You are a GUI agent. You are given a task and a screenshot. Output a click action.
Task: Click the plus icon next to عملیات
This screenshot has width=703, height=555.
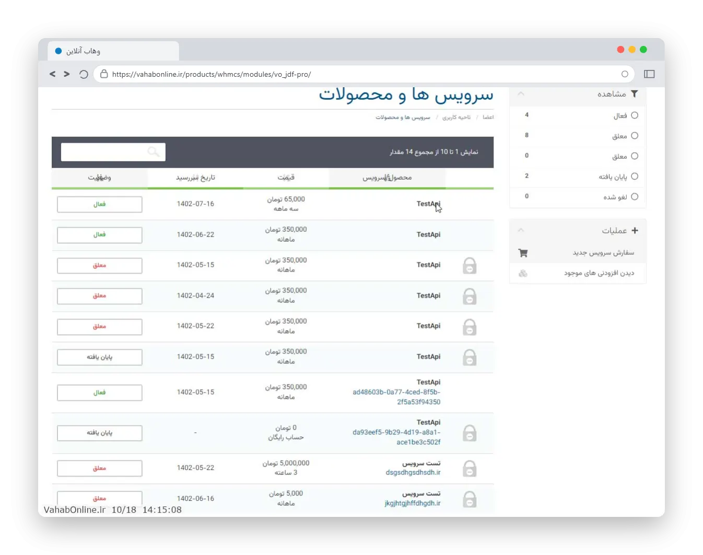point(635,230)
